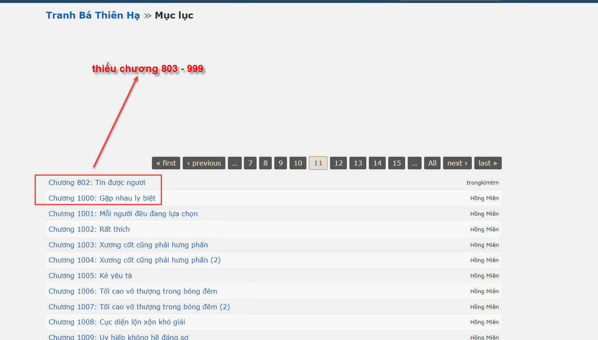Navigate to page 10
The width and height of the screenshot is (598, 340).
pos(298,163)
